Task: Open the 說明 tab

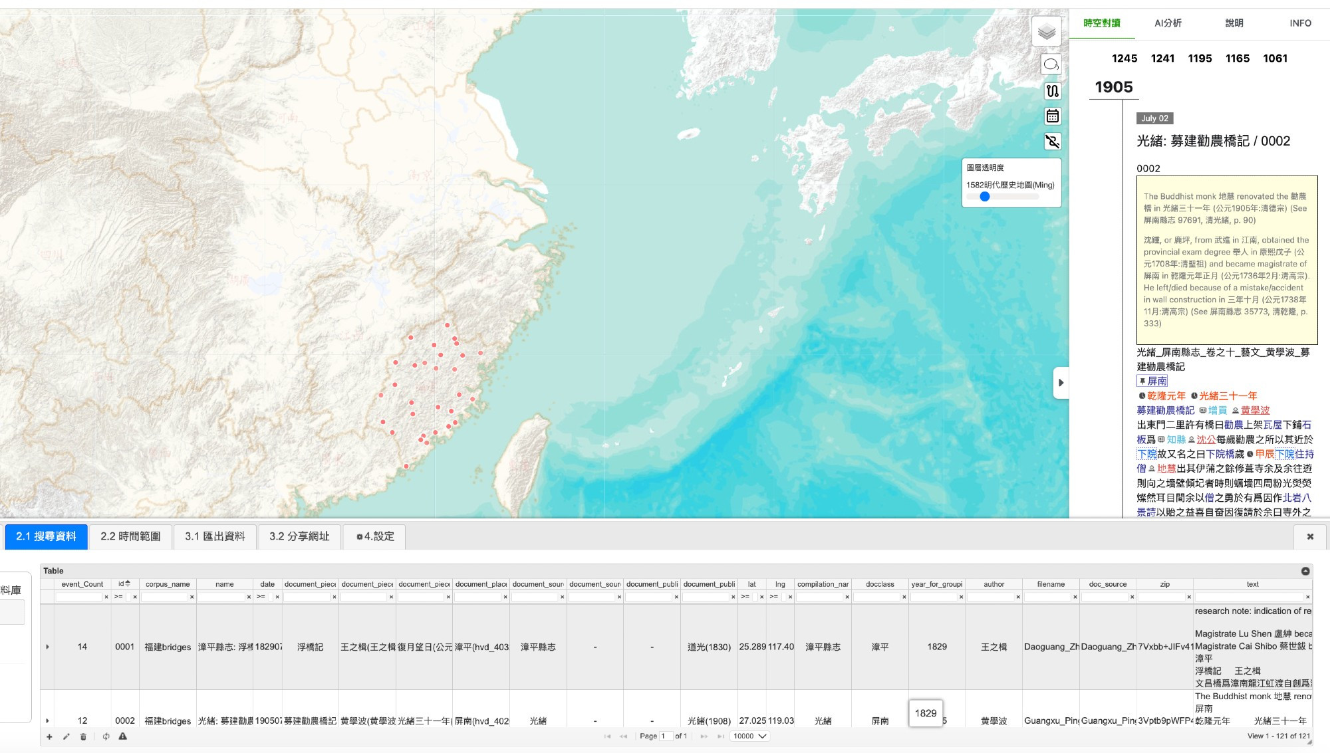Action: click(x=1234, y=23)
